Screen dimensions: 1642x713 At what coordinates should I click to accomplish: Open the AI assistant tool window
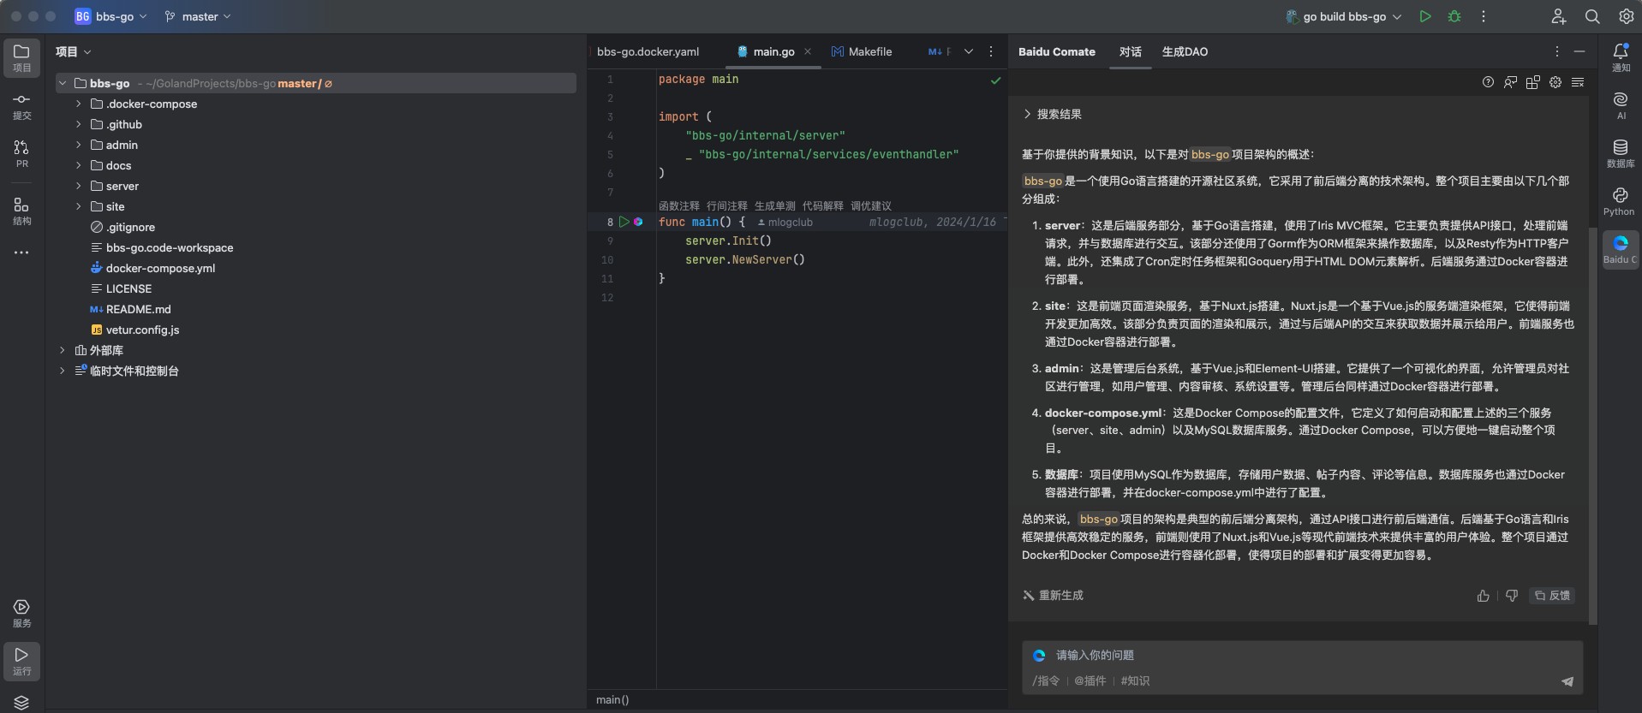point(1621,106)
